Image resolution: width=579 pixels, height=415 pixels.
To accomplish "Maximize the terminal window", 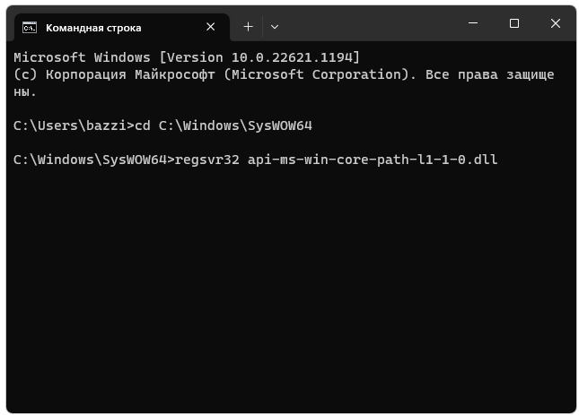I will point(514,24).
